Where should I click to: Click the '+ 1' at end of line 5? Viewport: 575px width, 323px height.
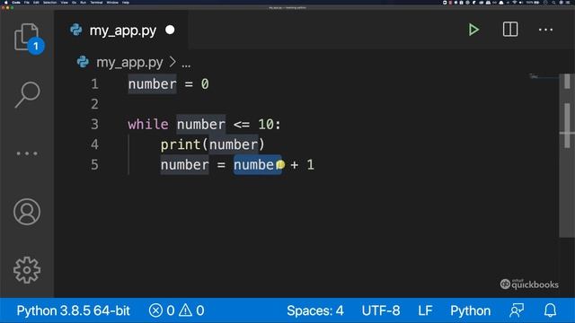pyautogui.click(x=302, y=164)
